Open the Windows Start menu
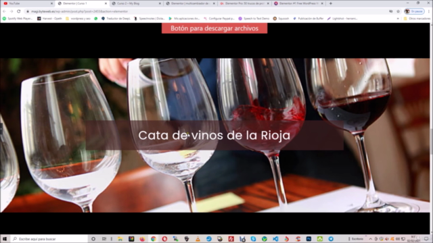The height and width of the screenshot is (243, 433). coord(5,239)
